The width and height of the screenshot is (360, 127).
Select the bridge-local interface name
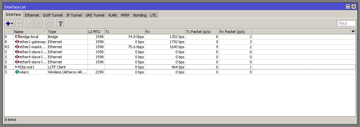29,37
